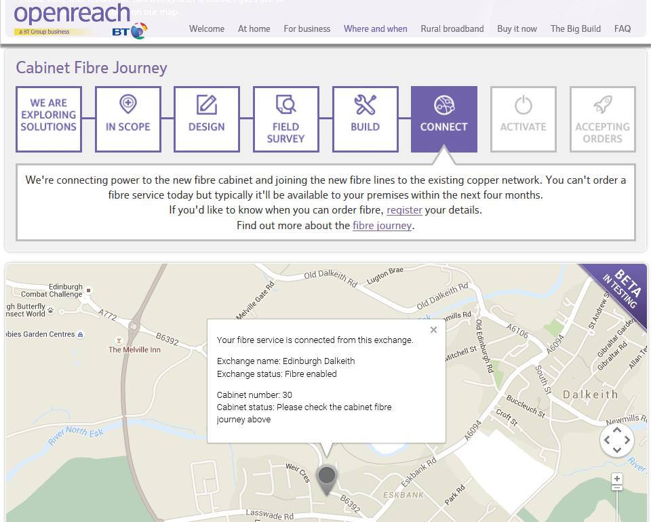Click the Eskbank area label
Image resolution: width=651 pixels, height=522 pixels.
click(403, 495)
